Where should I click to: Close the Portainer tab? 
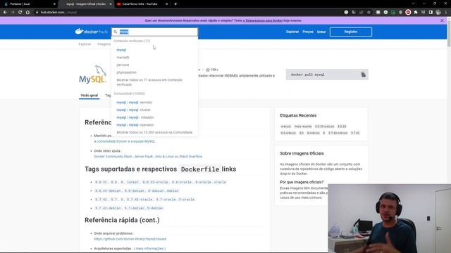[x=55, y=4]
